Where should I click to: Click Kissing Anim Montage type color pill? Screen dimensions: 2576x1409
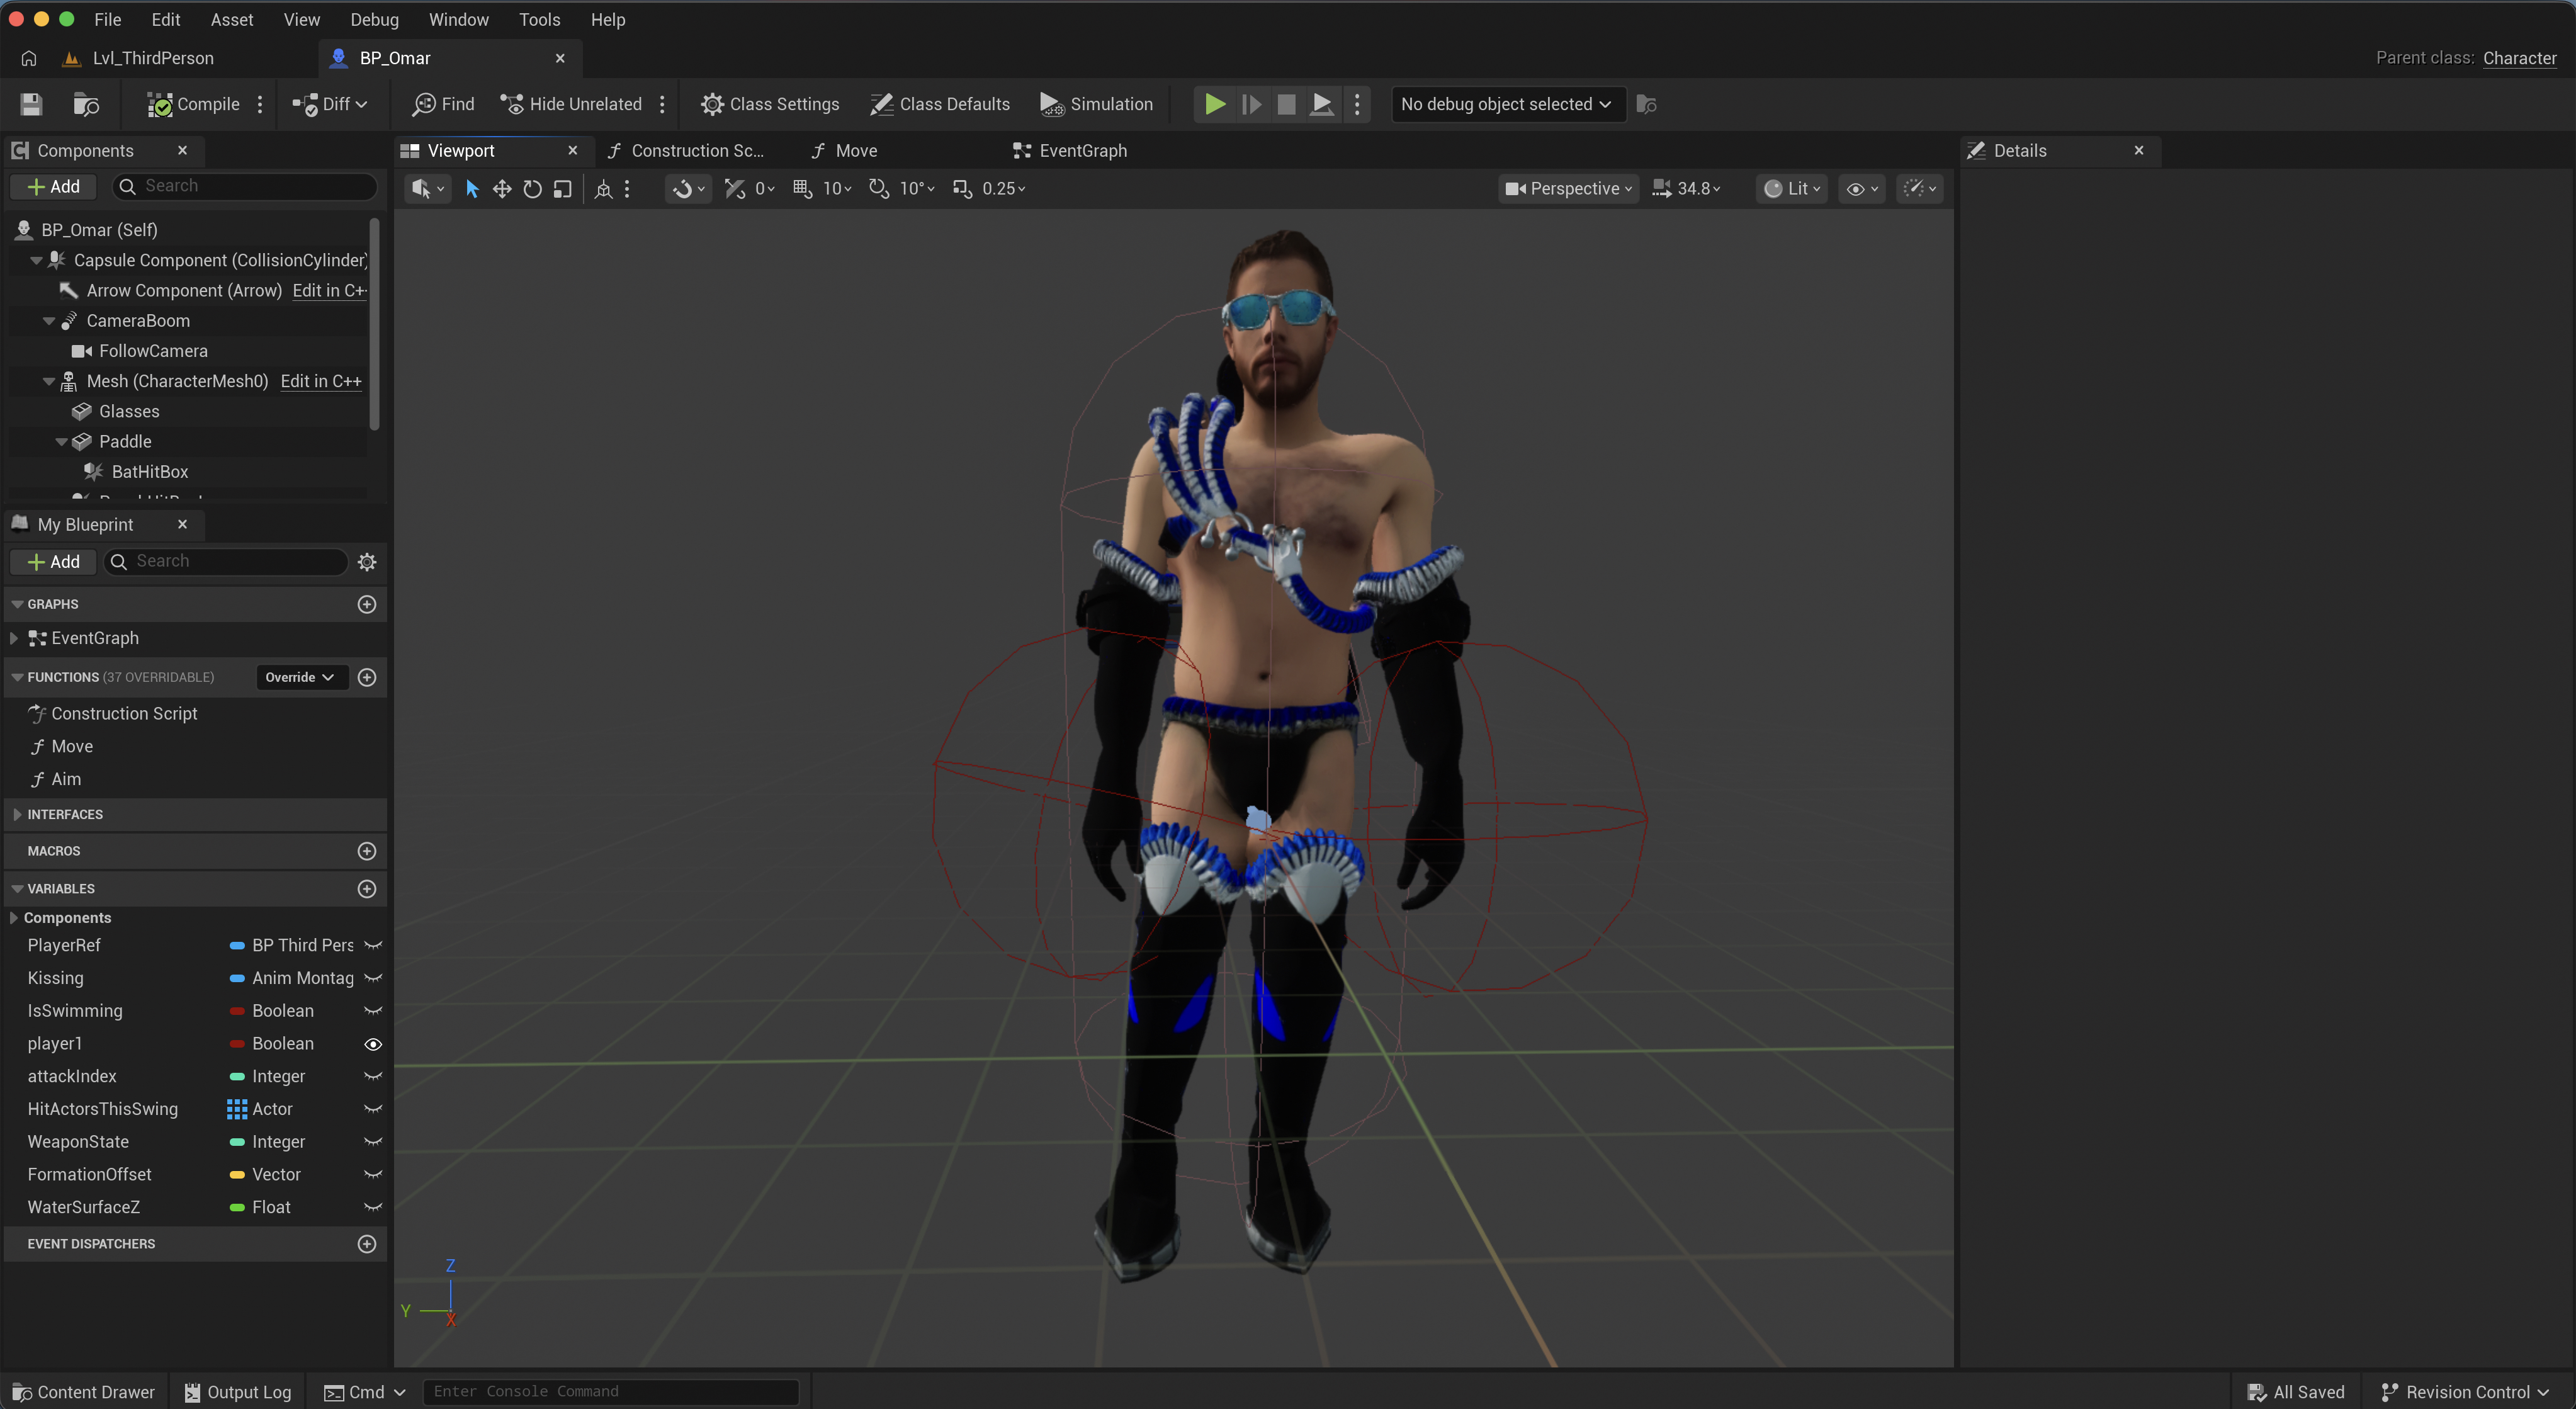pos(237,978)
